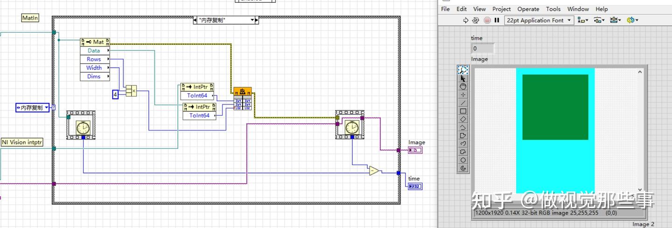Open the Reorder dropdown in the toolbar
672x228 pixels.
tap(632, 20)
